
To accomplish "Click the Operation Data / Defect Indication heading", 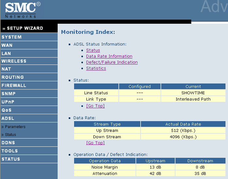I will [110, 155].
